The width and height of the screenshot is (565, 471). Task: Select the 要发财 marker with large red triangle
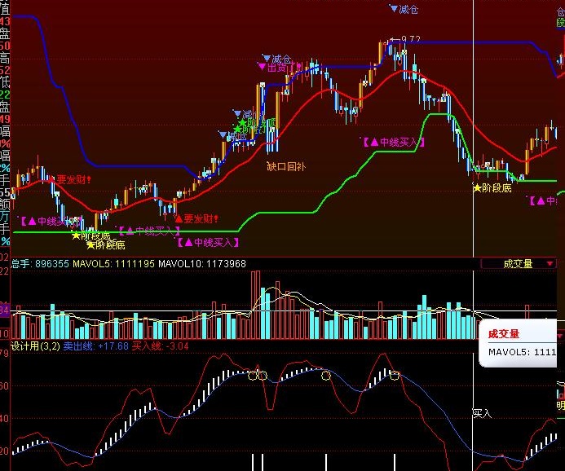(x=196, y=218)
